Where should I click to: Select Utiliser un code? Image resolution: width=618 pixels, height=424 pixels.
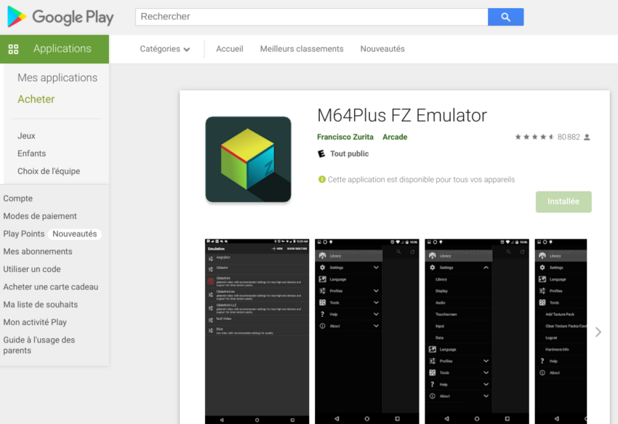tap(32, 269)
